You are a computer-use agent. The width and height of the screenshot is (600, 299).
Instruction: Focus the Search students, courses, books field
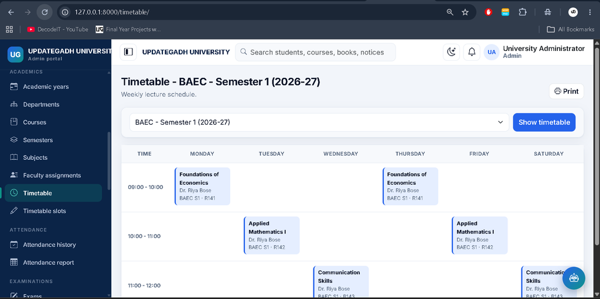tap(315, 52)
